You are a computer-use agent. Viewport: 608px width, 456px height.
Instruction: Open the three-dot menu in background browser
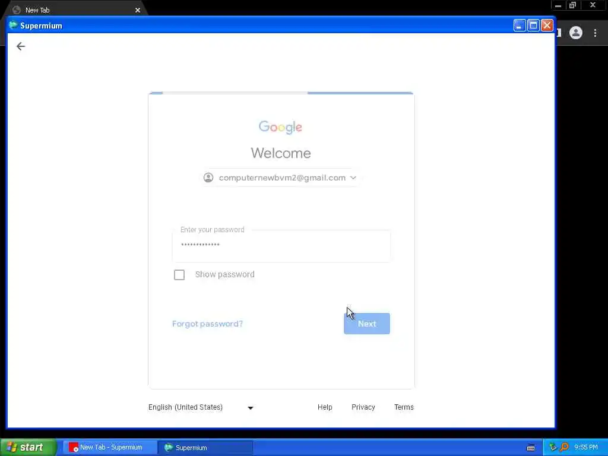pos(595,33)
